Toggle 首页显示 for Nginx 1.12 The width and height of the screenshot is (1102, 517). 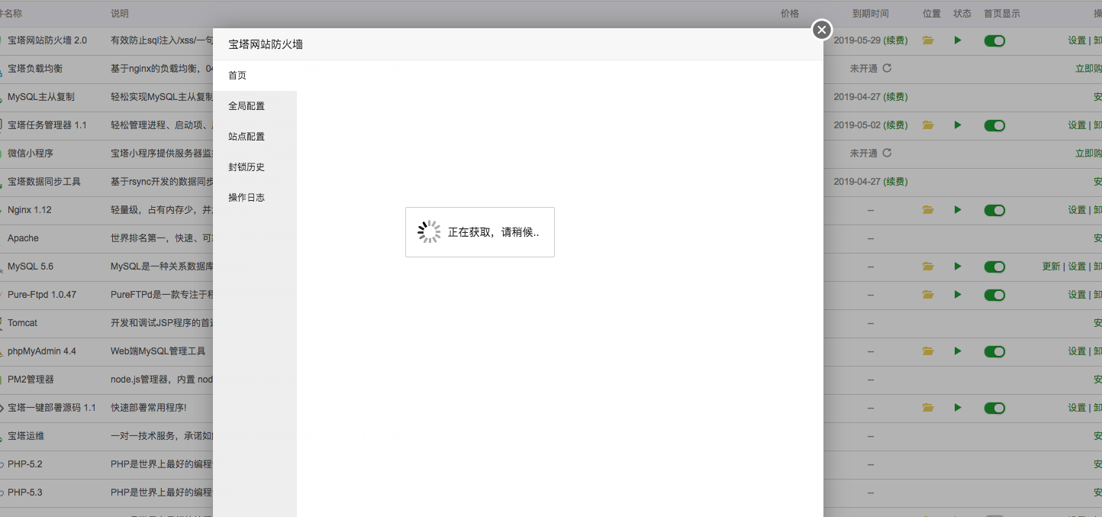click(x=994, y=210)
